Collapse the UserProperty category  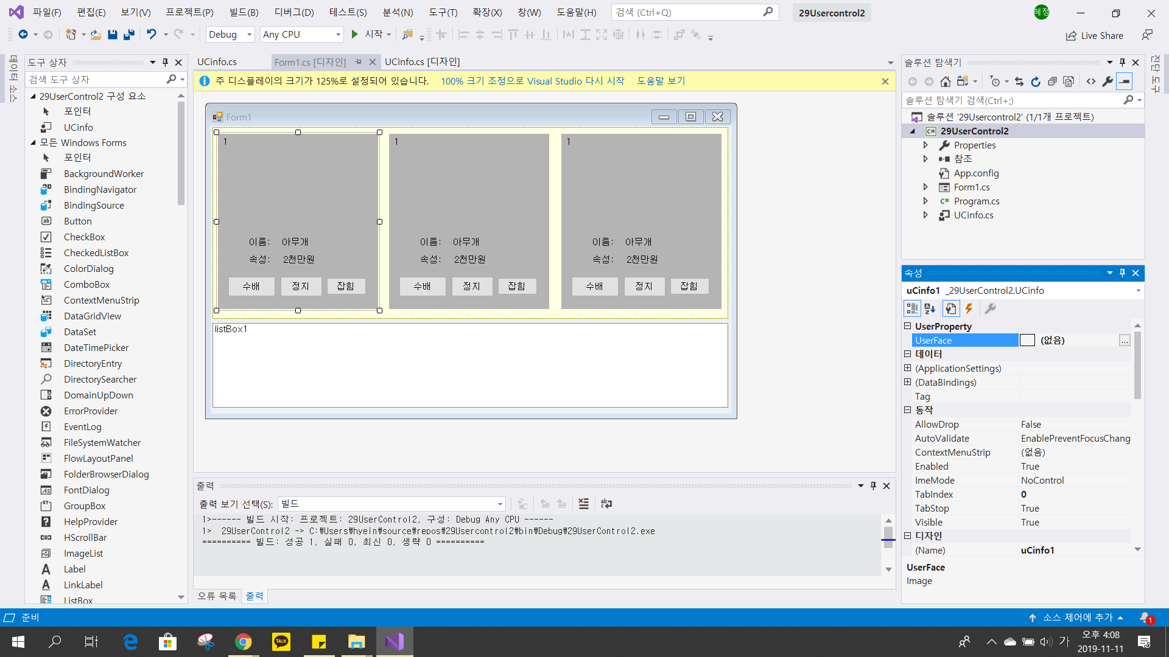click(907, 326)
